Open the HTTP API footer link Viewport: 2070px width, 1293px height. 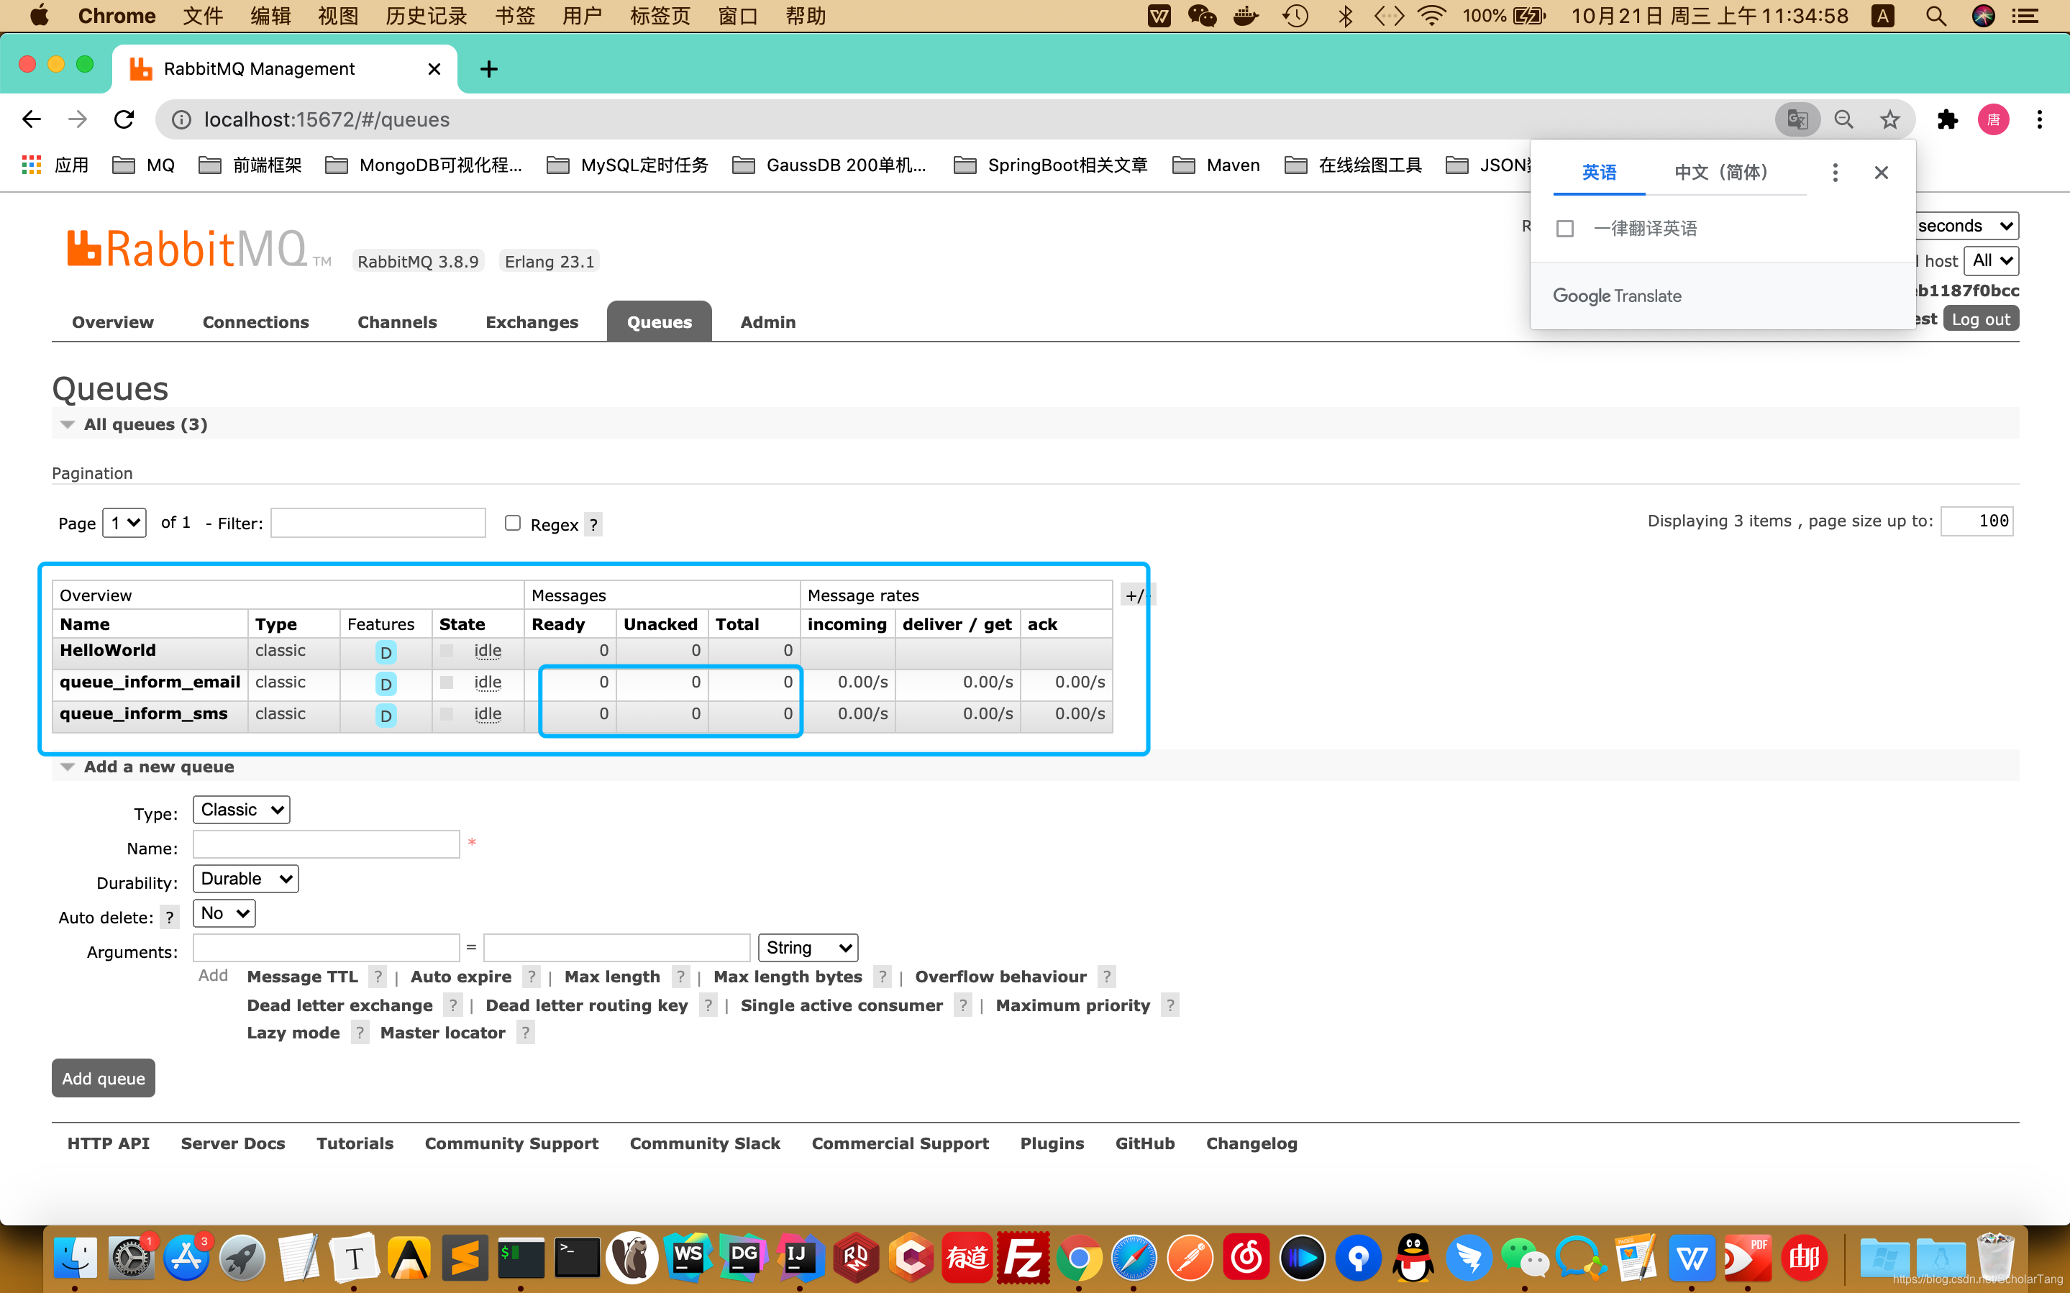click(109, 1143)
